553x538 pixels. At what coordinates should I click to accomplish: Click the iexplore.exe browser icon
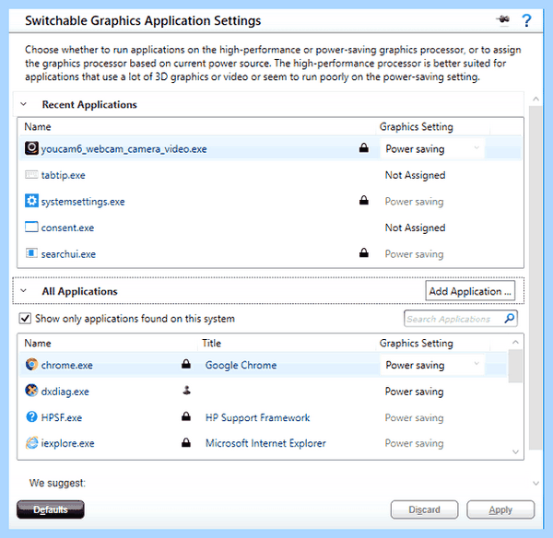[x=31, y=443]
